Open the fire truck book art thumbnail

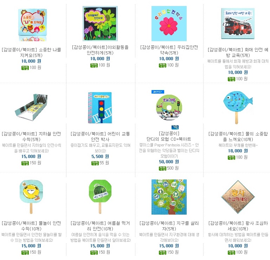click(x=238, y=24)
